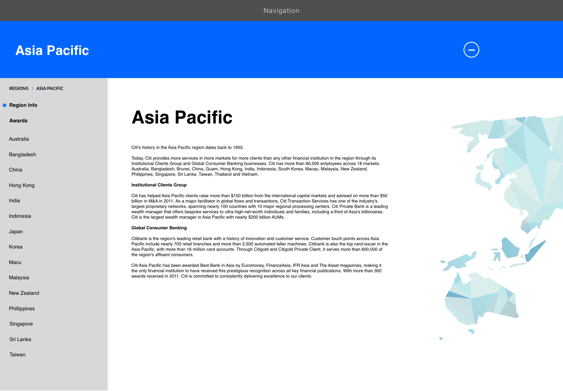Viewport: 563px width, 391px height.
Task: Select New Zealand in sidebar
Action: click(24, 293)
